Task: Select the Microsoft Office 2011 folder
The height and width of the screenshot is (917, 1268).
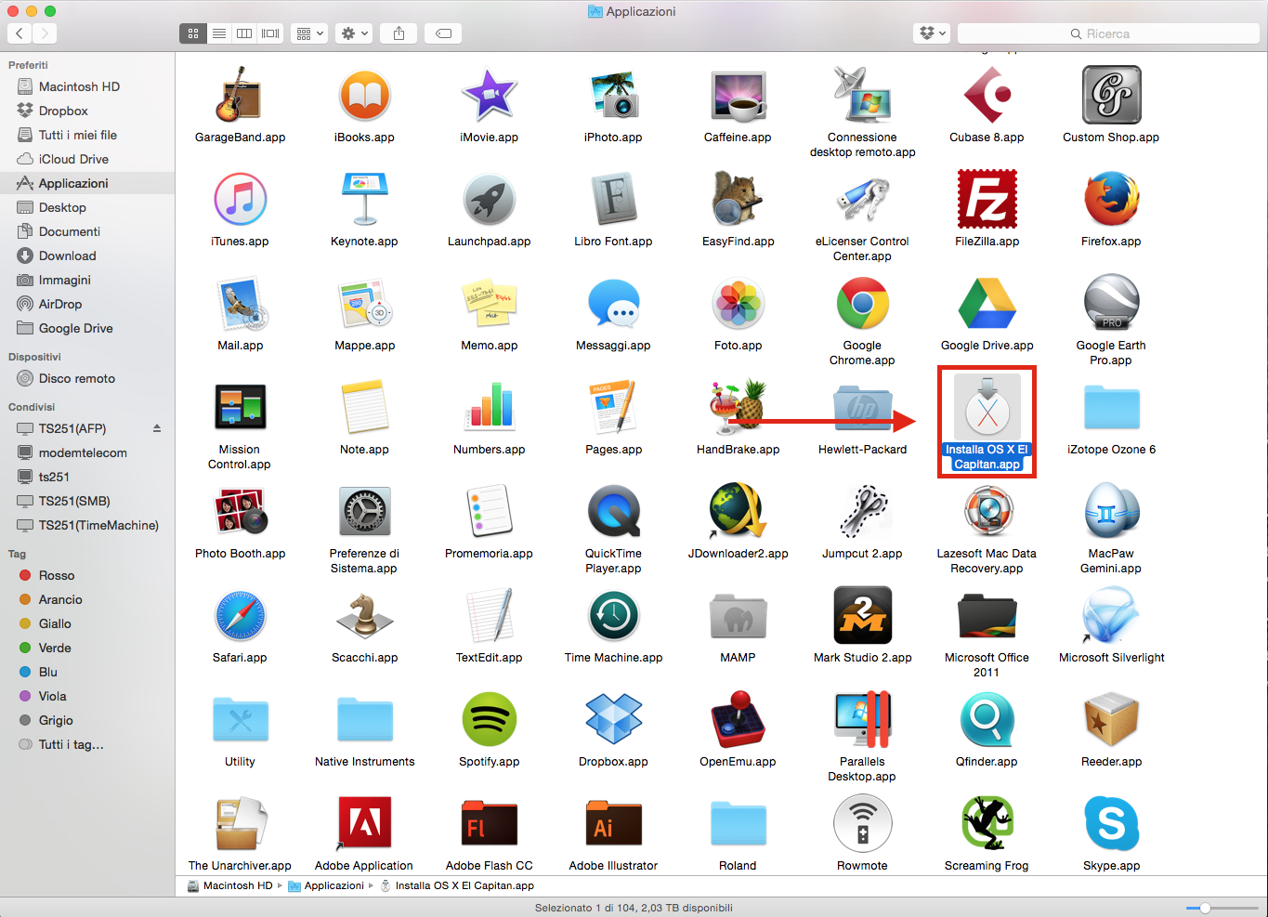Action: (987, 615)
